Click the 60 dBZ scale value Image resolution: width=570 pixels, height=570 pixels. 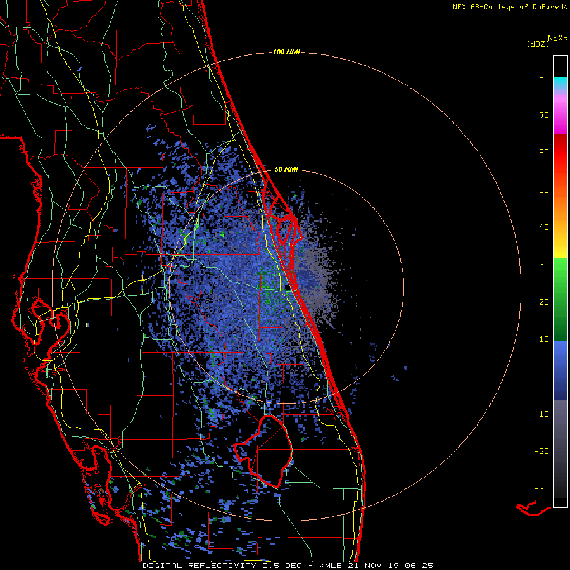[544, 153]
